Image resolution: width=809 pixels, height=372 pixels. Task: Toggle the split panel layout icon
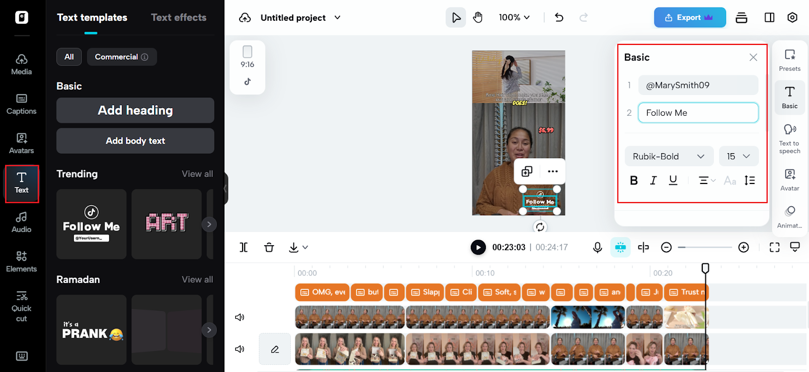[770, 18]
